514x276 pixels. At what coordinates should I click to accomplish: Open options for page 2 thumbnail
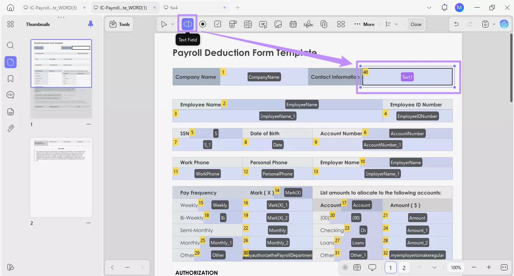coord(89,223)
